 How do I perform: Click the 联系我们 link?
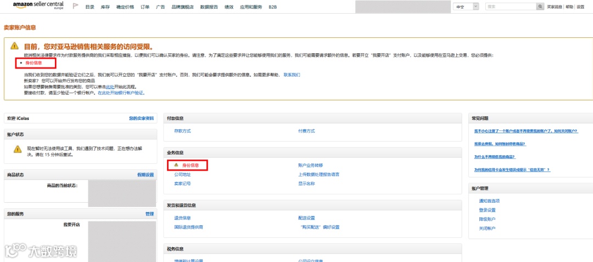pos(292,75)
